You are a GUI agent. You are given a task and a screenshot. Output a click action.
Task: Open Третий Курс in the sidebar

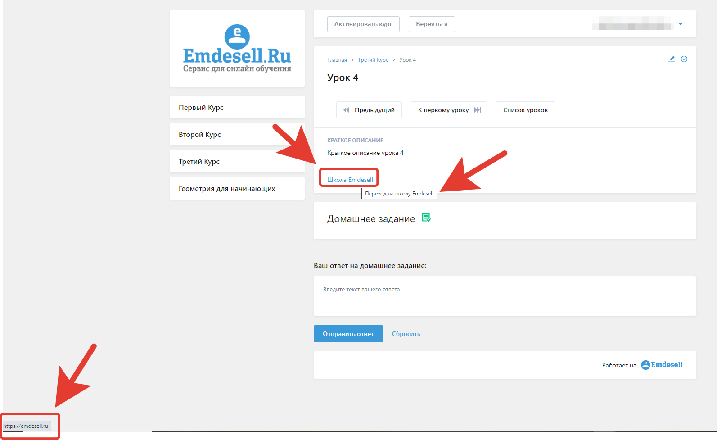pyautogui.click(x=237, y=161)
